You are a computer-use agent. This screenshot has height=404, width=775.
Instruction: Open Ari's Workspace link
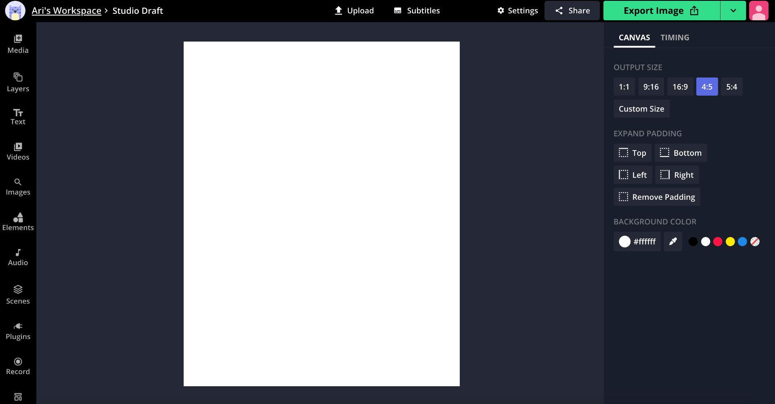tap(67, 10)
